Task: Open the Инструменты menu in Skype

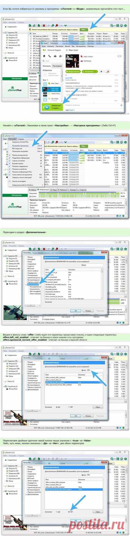Action: pos(81,46)
